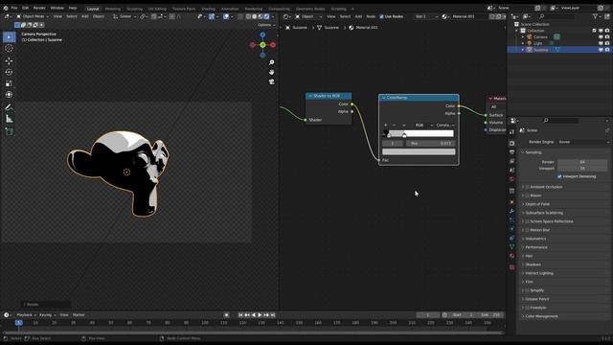Remove color stop with ColorRamp minus
The height and width of the screenshot is (345, 613).
[x=394, y=126]
